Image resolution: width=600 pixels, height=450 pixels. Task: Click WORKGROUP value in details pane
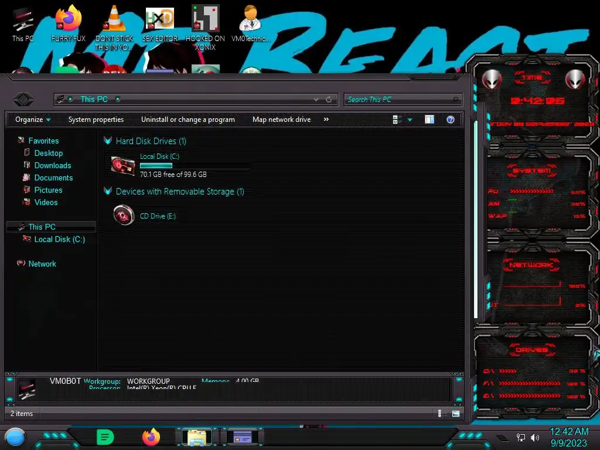click(x=148, y=381)
